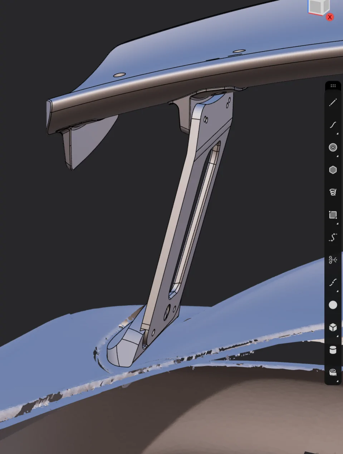Select the Rectangle sketch tool
343x454 pixels.
point(333,215)
